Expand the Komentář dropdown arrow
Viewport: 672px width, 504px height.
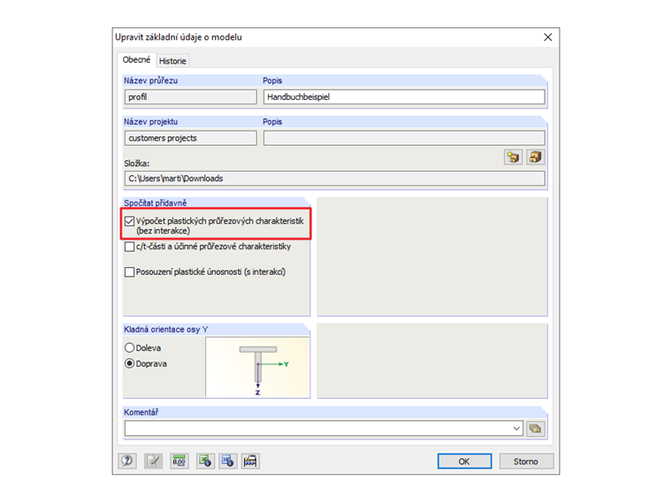[516, 429]
